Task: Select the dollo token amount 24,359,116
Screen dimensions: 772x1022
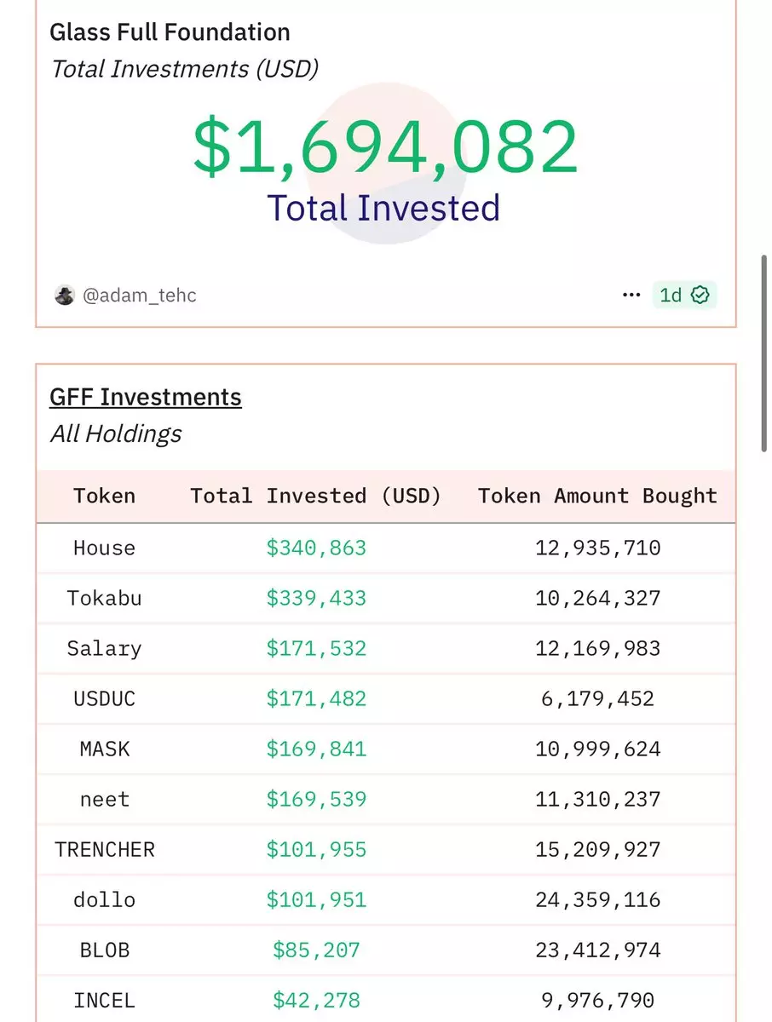Action: (x=597, y=899)
